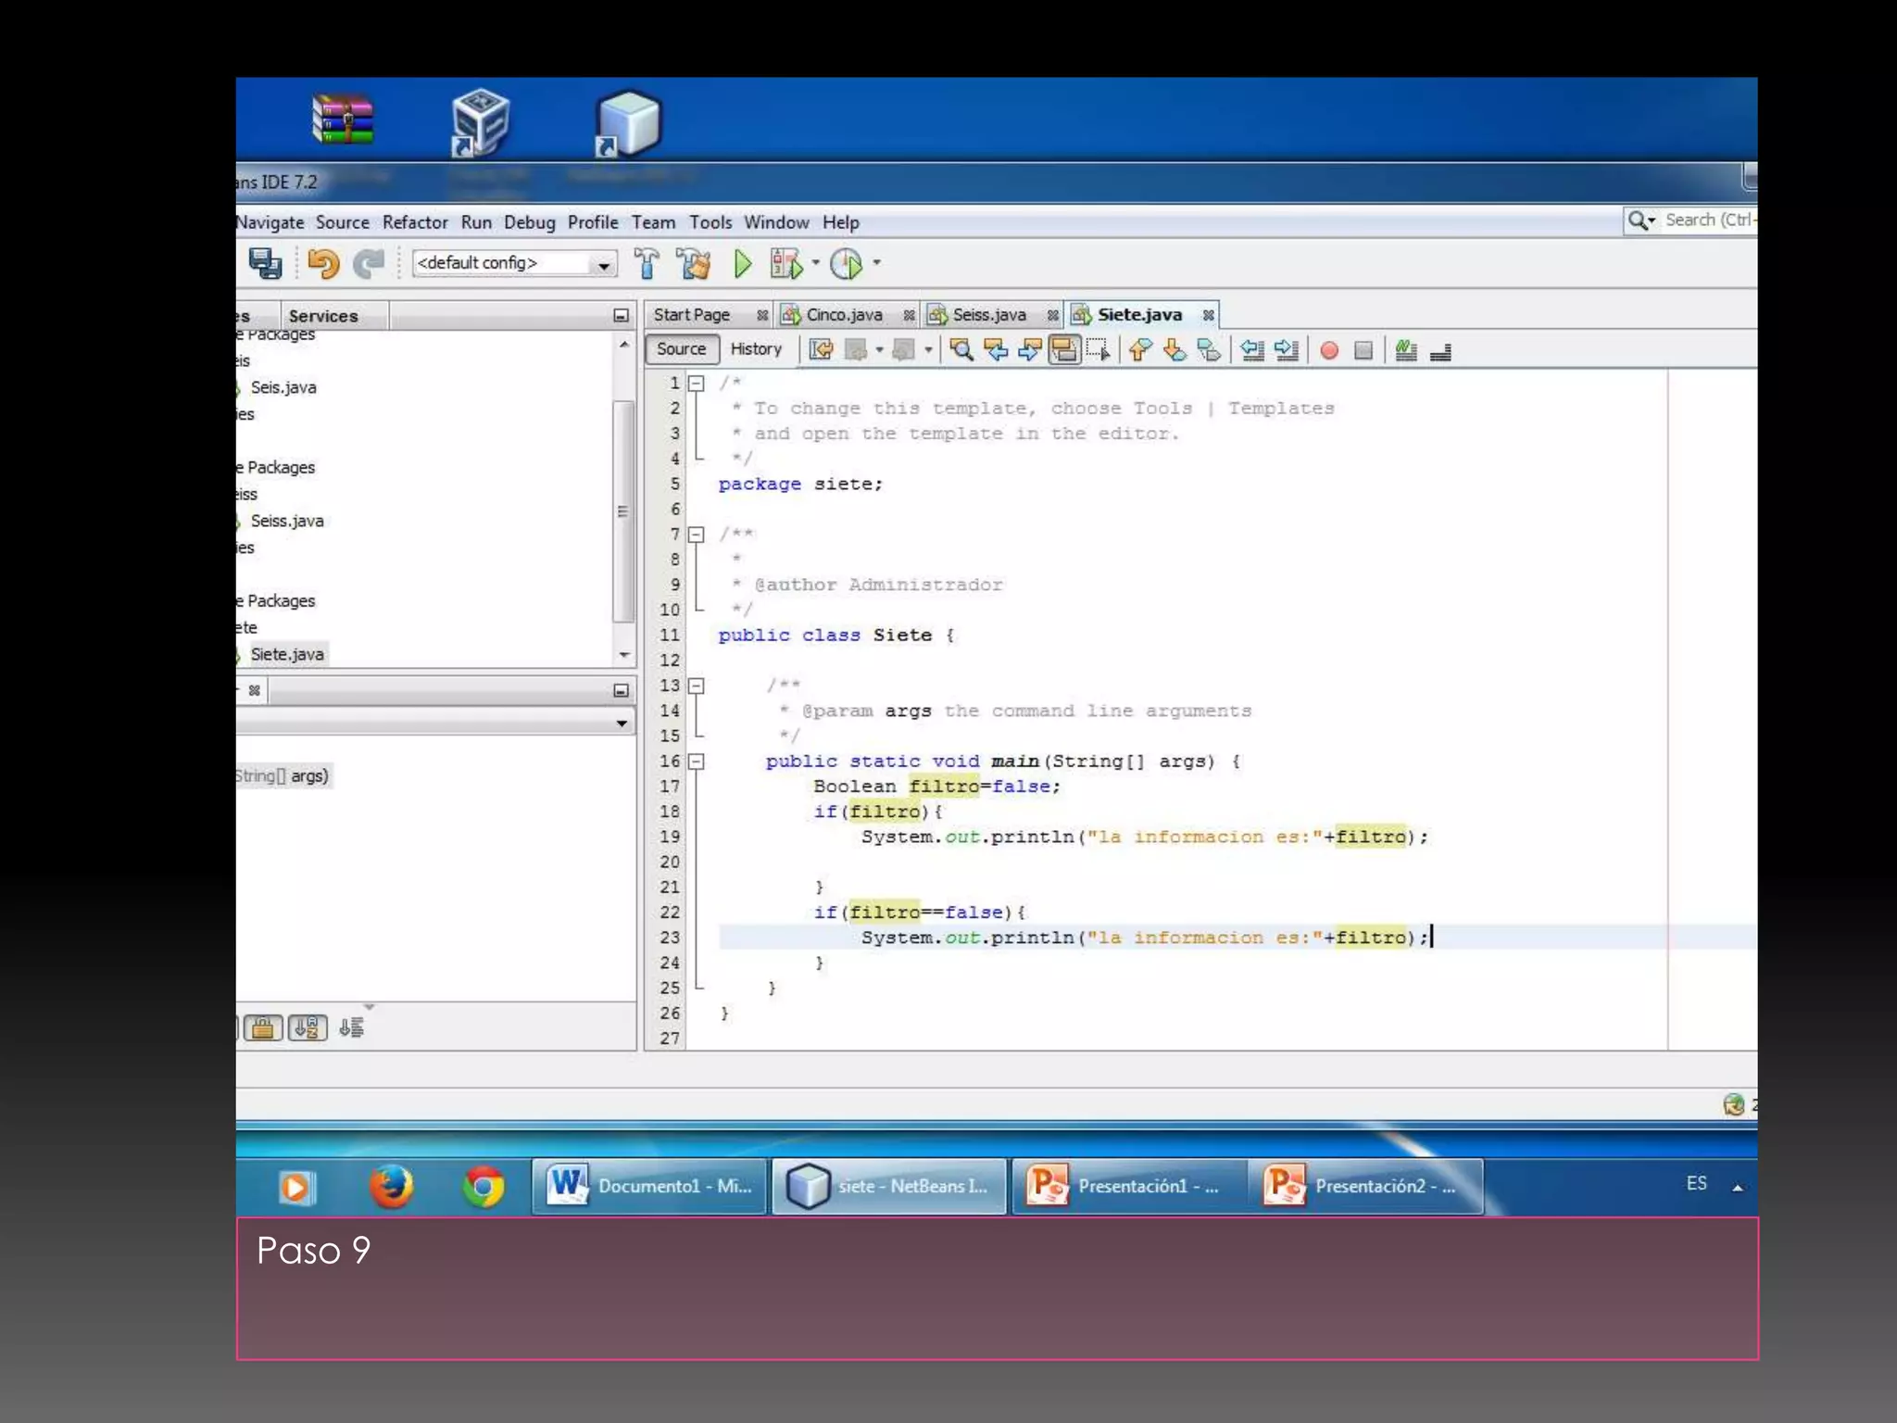Toggle the Source view button
Image resolution: width=1897 pixels, height=1423 pixels.
[681, 349]
